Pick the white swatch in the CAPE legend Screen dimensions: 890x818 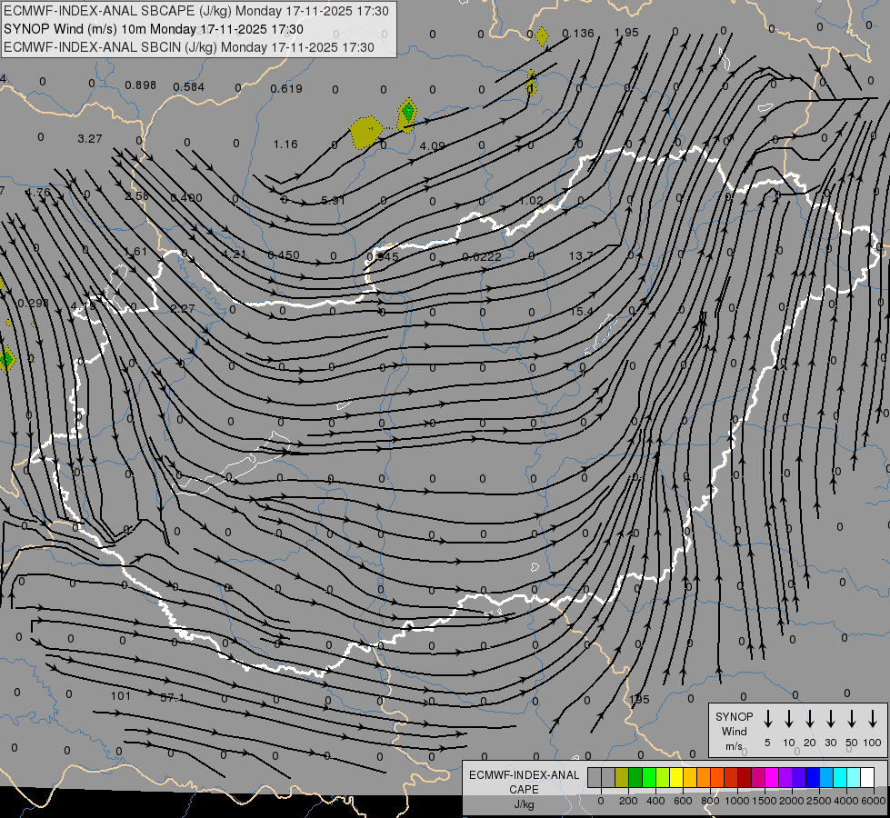point(867,777)
